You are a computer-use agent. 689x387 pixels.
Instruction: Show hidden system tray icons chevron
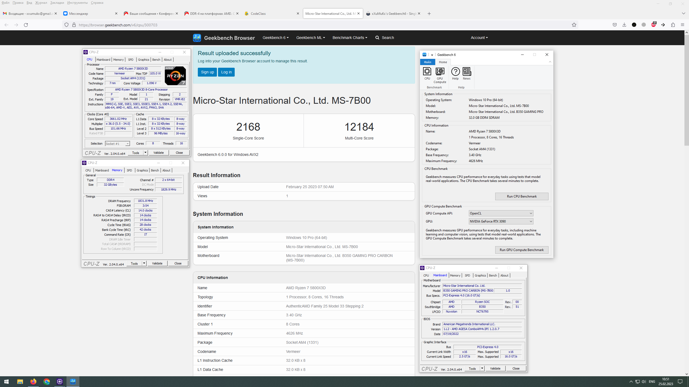631,382
